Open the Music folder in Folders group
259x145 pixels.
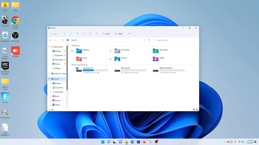click(x=81, y=59)
